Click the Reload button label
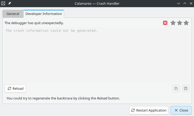 pos(18,89)
